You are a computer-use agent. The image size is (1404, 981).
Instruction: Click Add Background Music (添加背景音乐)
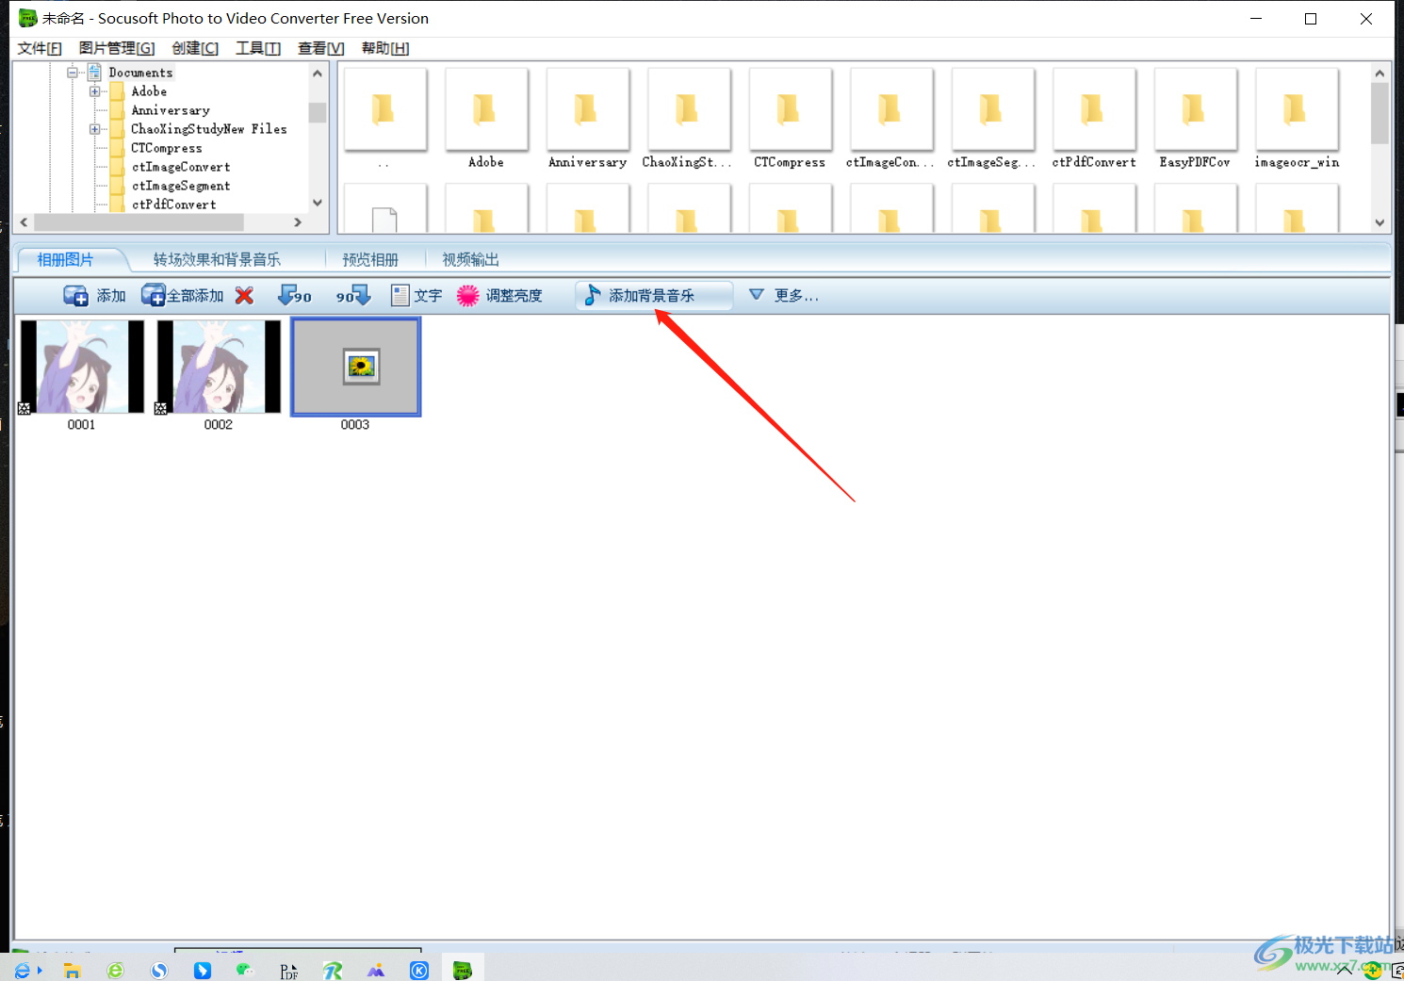coord(654,296)
